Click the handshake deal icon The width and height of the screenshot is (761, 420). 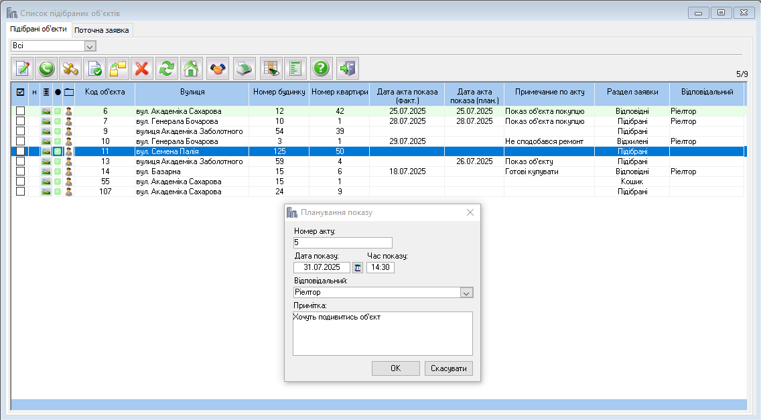pyautogui.click(x=218, y=68)
